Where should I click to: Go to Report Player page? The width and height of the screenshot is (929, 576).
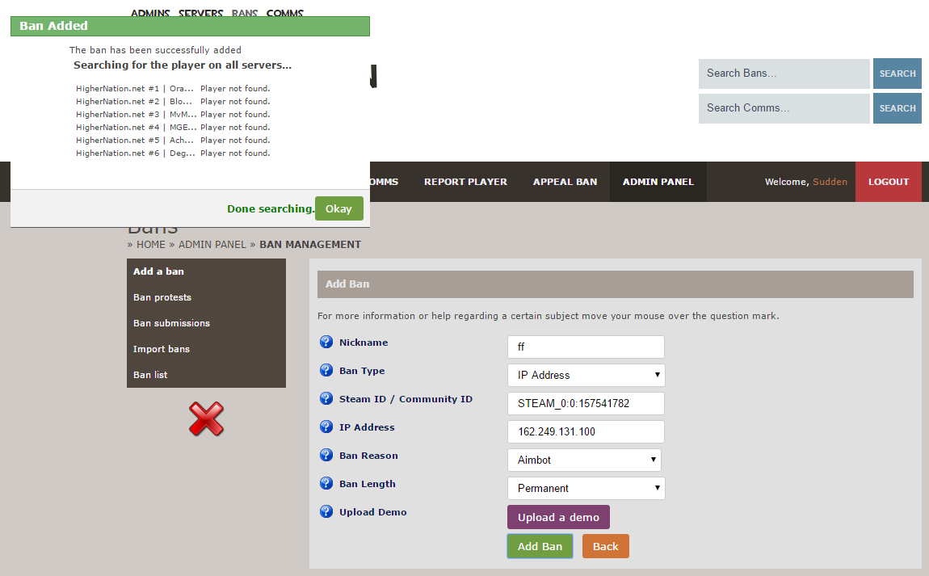[x=465, y=182]
